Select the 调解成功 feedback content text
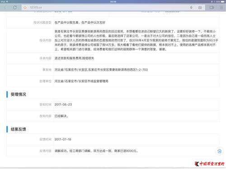 point(96,151)
